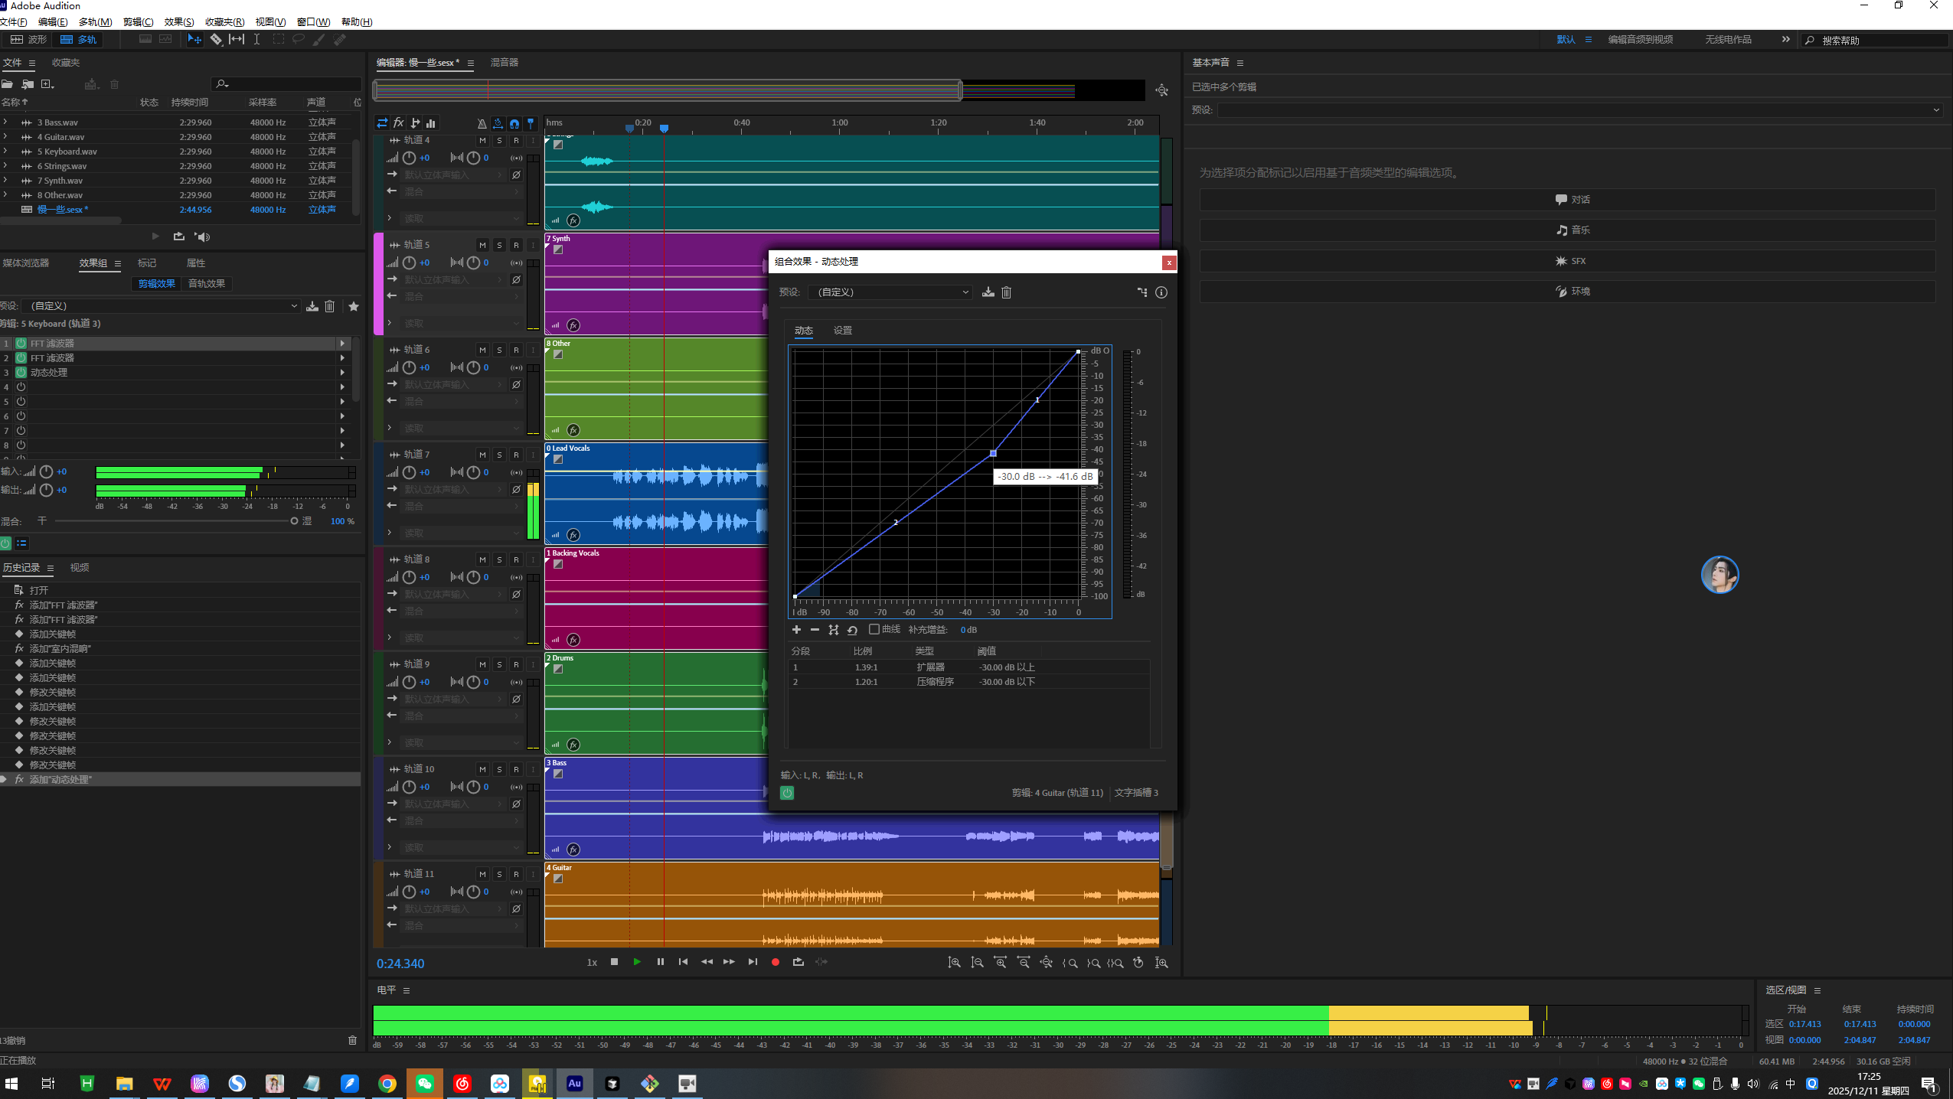Click the metronome toggle icon above tracks
The image size is (1953, 1099).
(482, 123)
